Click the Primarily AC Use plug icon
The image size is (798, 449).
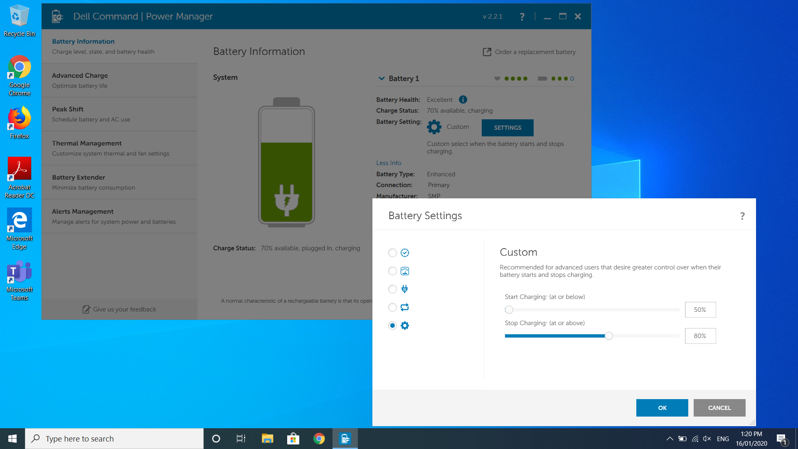click(405, 289)
